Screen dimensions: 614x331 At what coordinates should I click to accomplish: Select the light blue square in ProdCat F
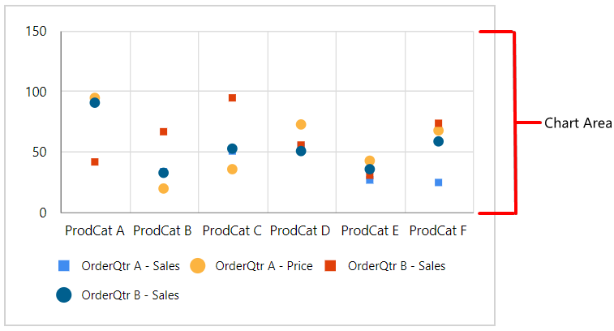[439, 183]
